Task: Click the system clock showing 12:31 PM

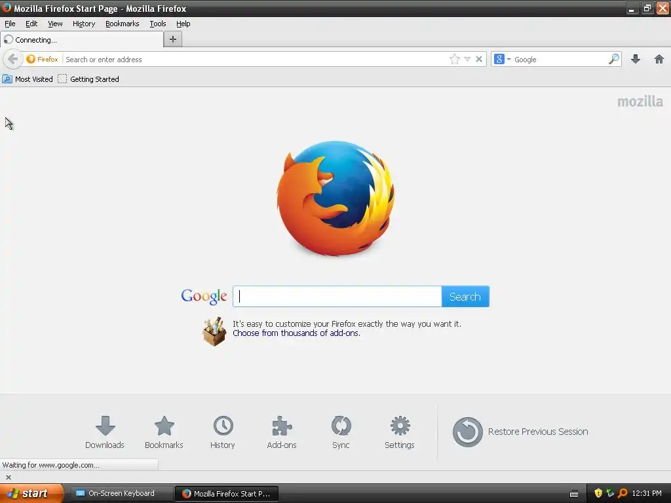Action: pyautogui.click(x=647, y=494)
